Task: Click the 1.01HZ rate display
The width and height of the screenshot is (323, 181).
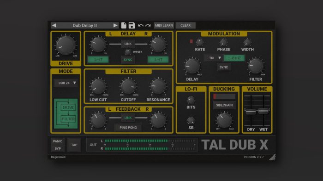Action: point(234,58)
